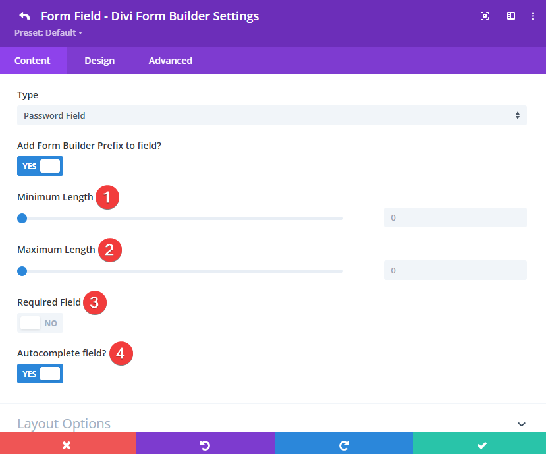Click the Minimum Length slider handle
This screenshot has width=546, height=454.
[x=22, y=218]
